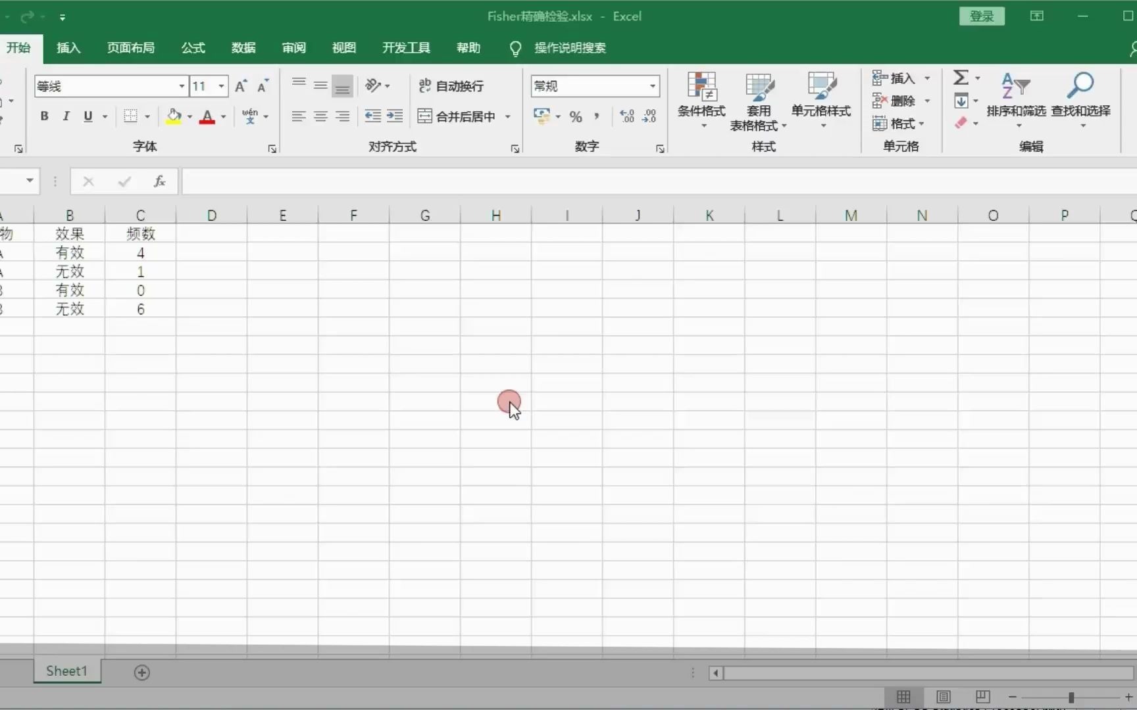Click the Clear eraser icon
Screen dimensions: 1137x710
961,123
